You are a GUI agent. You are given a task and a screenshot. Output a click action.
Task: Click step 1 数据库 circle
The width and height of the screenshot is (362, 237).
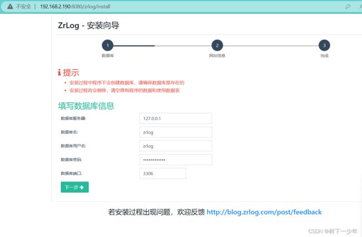[107, 46]
